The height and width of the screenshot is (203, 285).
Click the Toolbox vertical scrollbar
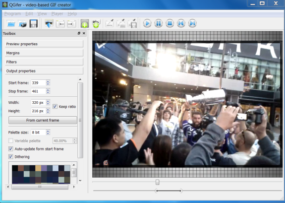[80, 120]
